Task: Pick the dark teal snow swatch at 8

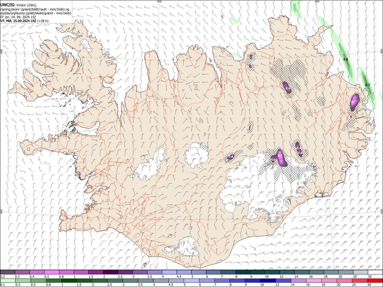Action: coord(243,272)
